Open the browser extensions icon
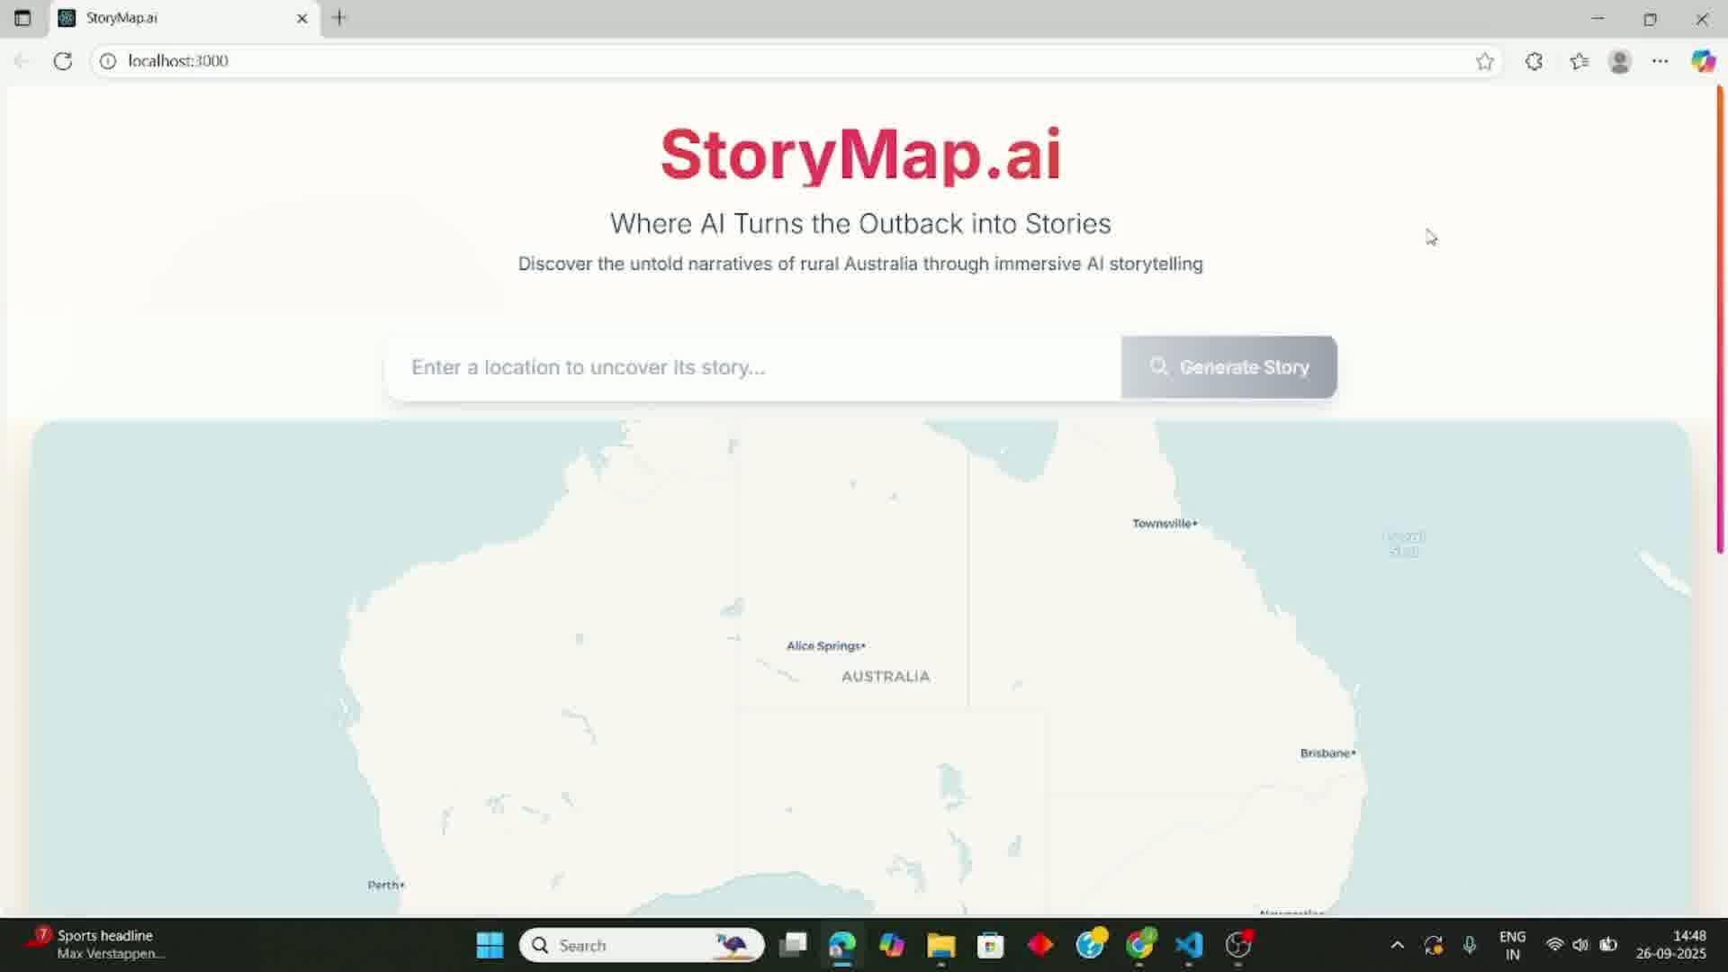The image size is (1728, 972). (1534, 61)
